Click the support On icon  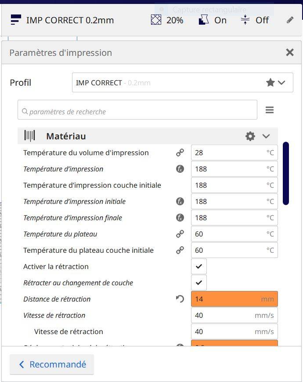point(203,20)
